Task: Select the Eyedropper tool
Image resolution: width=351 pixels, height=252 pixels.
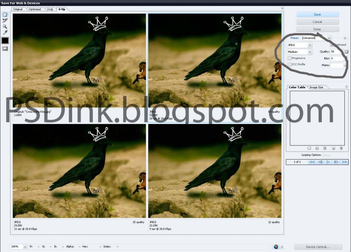Action: [x=5, y=32]
